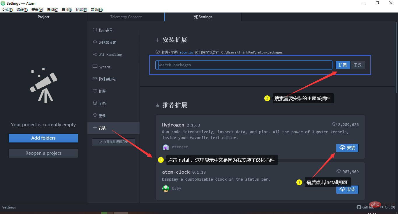
Task: Select 安装 install section in sidebar
Action: point(113,128)
